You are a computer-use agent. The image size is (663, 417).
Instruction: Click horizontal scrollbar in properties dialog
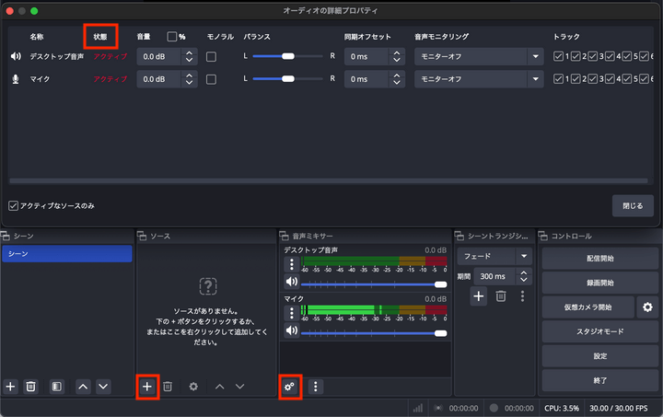(328, 180)
